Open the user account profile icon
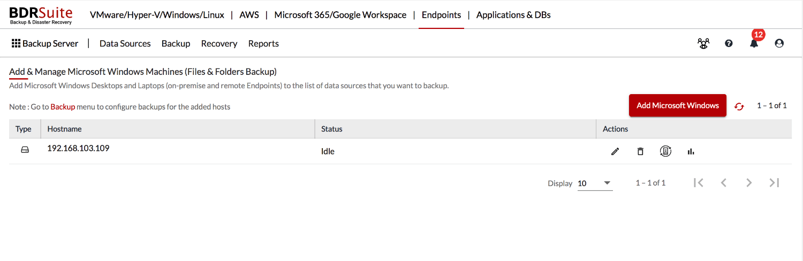Screen dimensions: 803x261 point(779,43)
